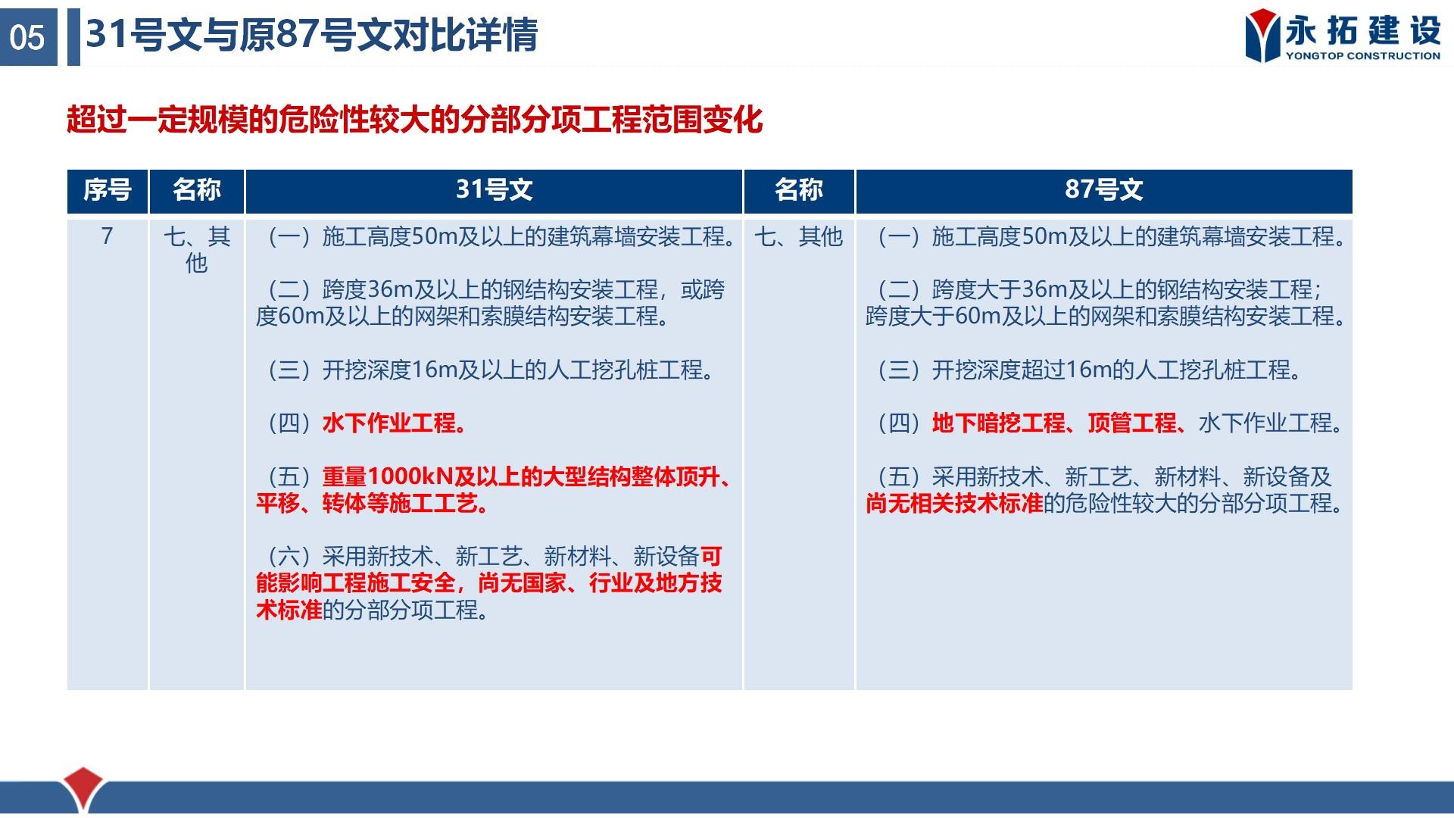Click the slide number 05 badge
Screen dimensions: 1454x818
pos(28,37)
